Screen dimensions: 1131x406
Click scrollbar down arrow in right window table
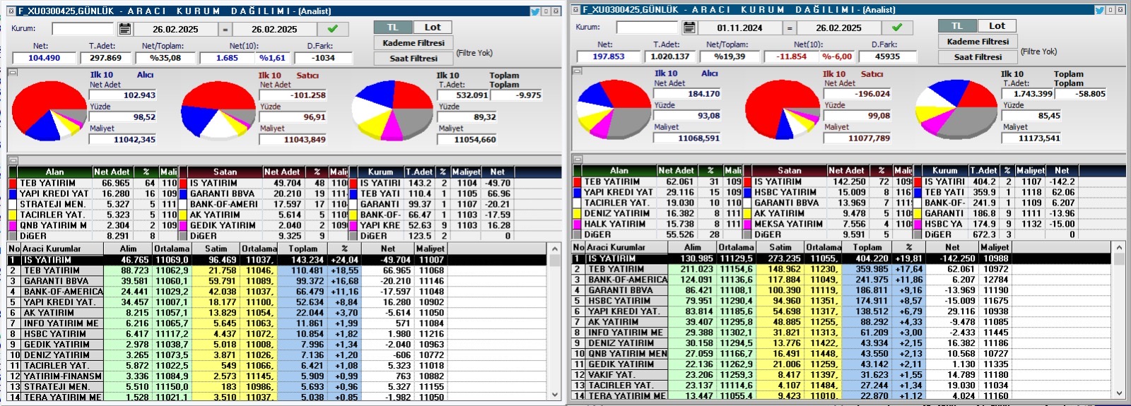1118,393
